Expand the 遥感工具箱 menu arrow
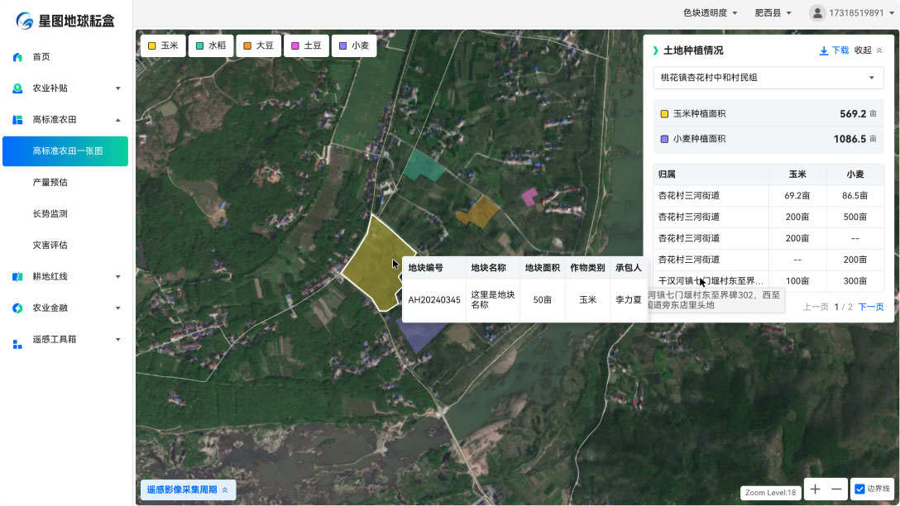 [x=117, y=340]
